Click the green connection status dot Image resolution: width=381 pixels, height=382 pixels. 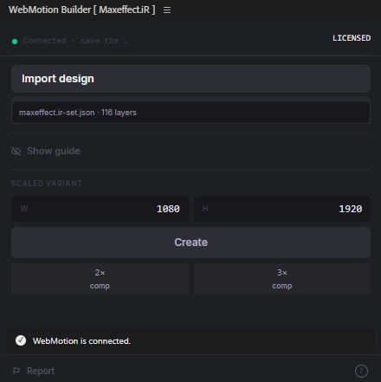point(15,42)
